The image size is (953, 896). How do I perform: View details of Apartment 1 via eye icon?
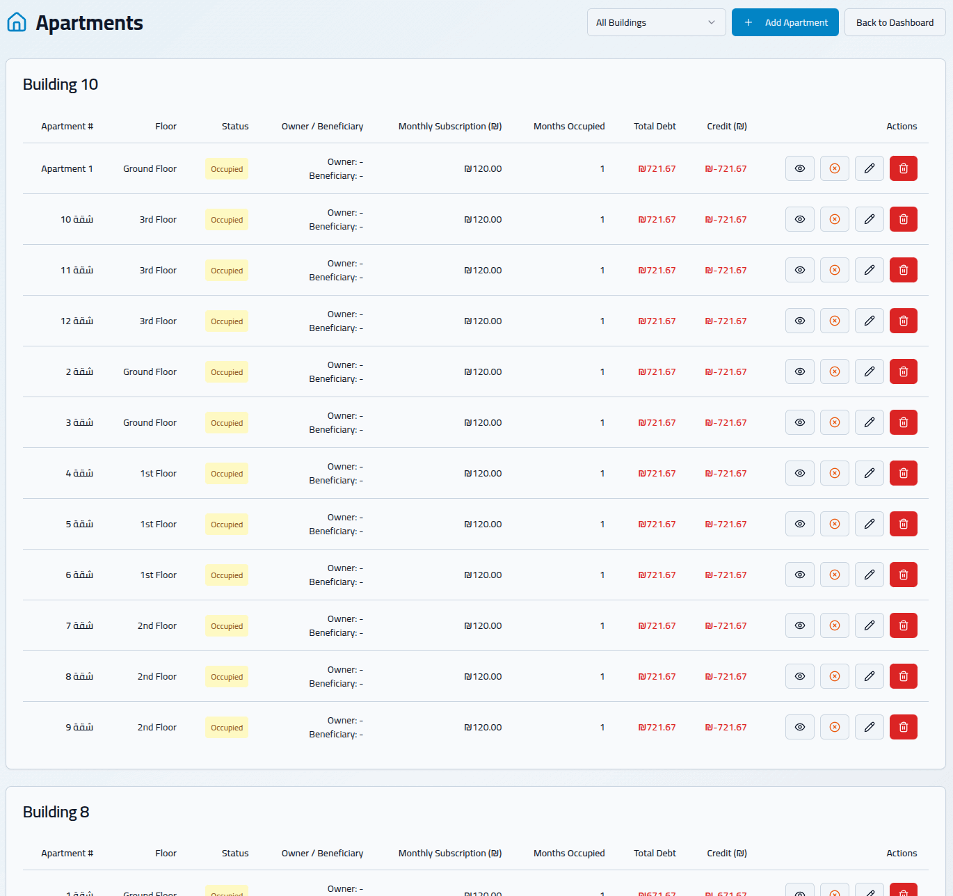pos(799,168)
